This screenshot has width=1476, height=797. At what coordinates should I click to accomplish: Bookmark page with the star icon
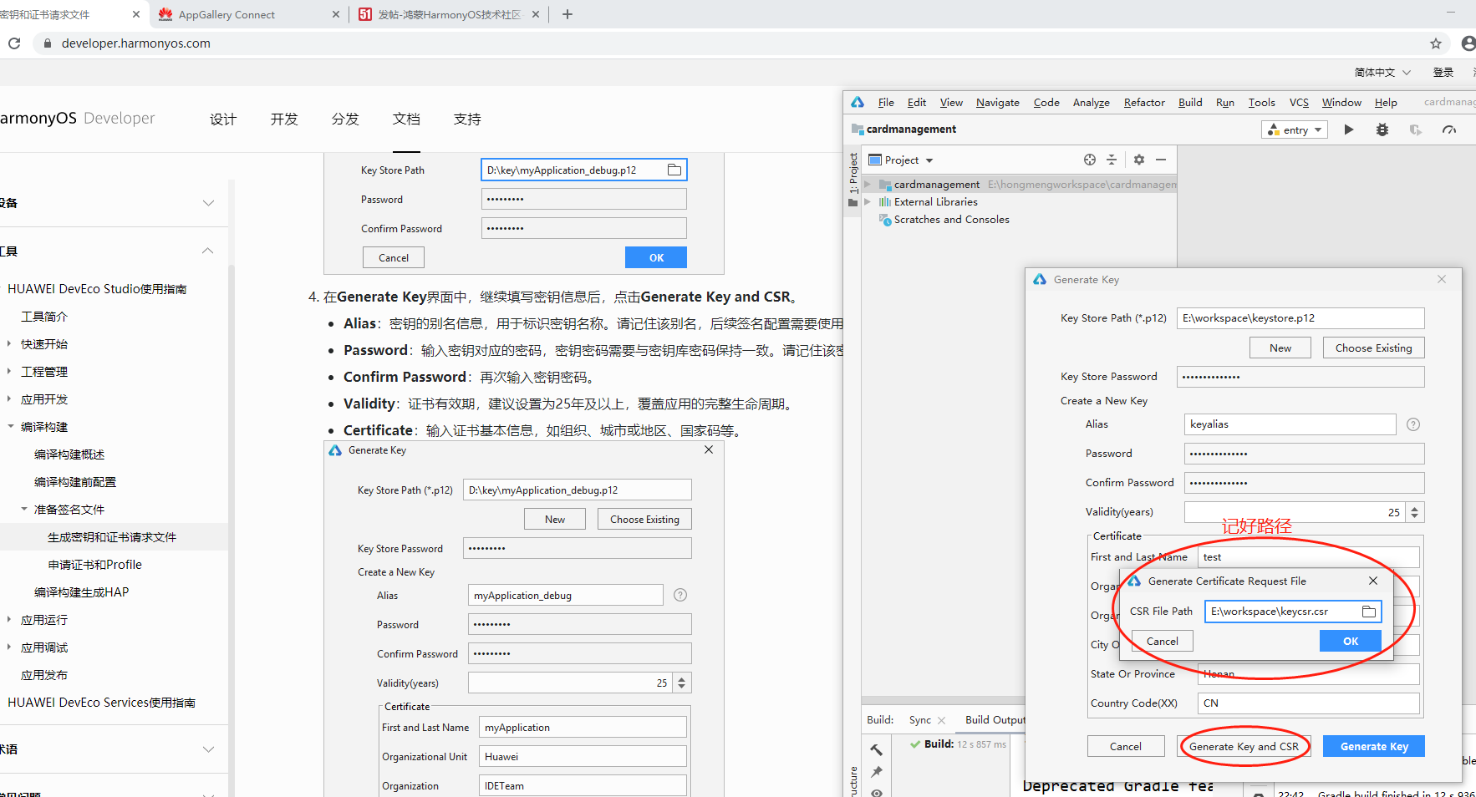point(1436,43)
